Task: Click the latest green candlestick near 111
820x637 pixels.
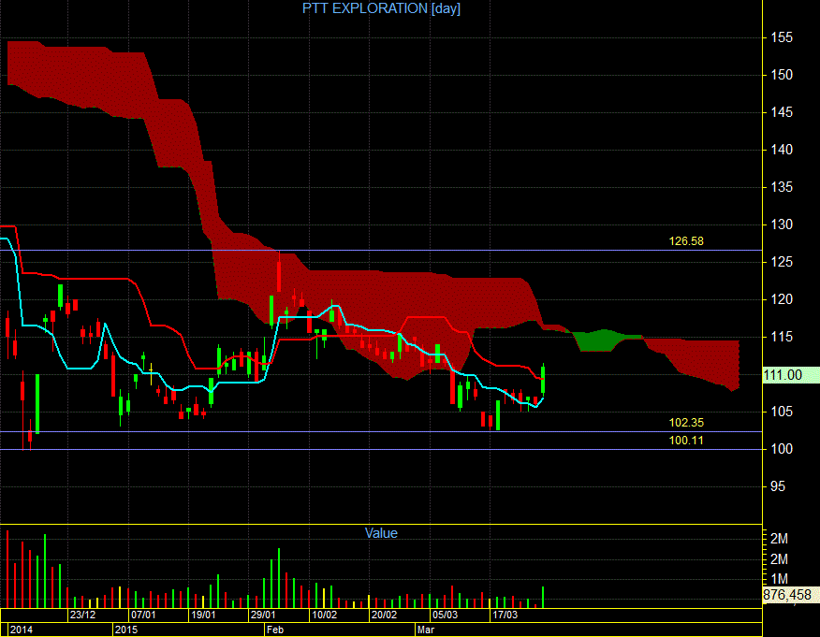Action: pos(543,380)
